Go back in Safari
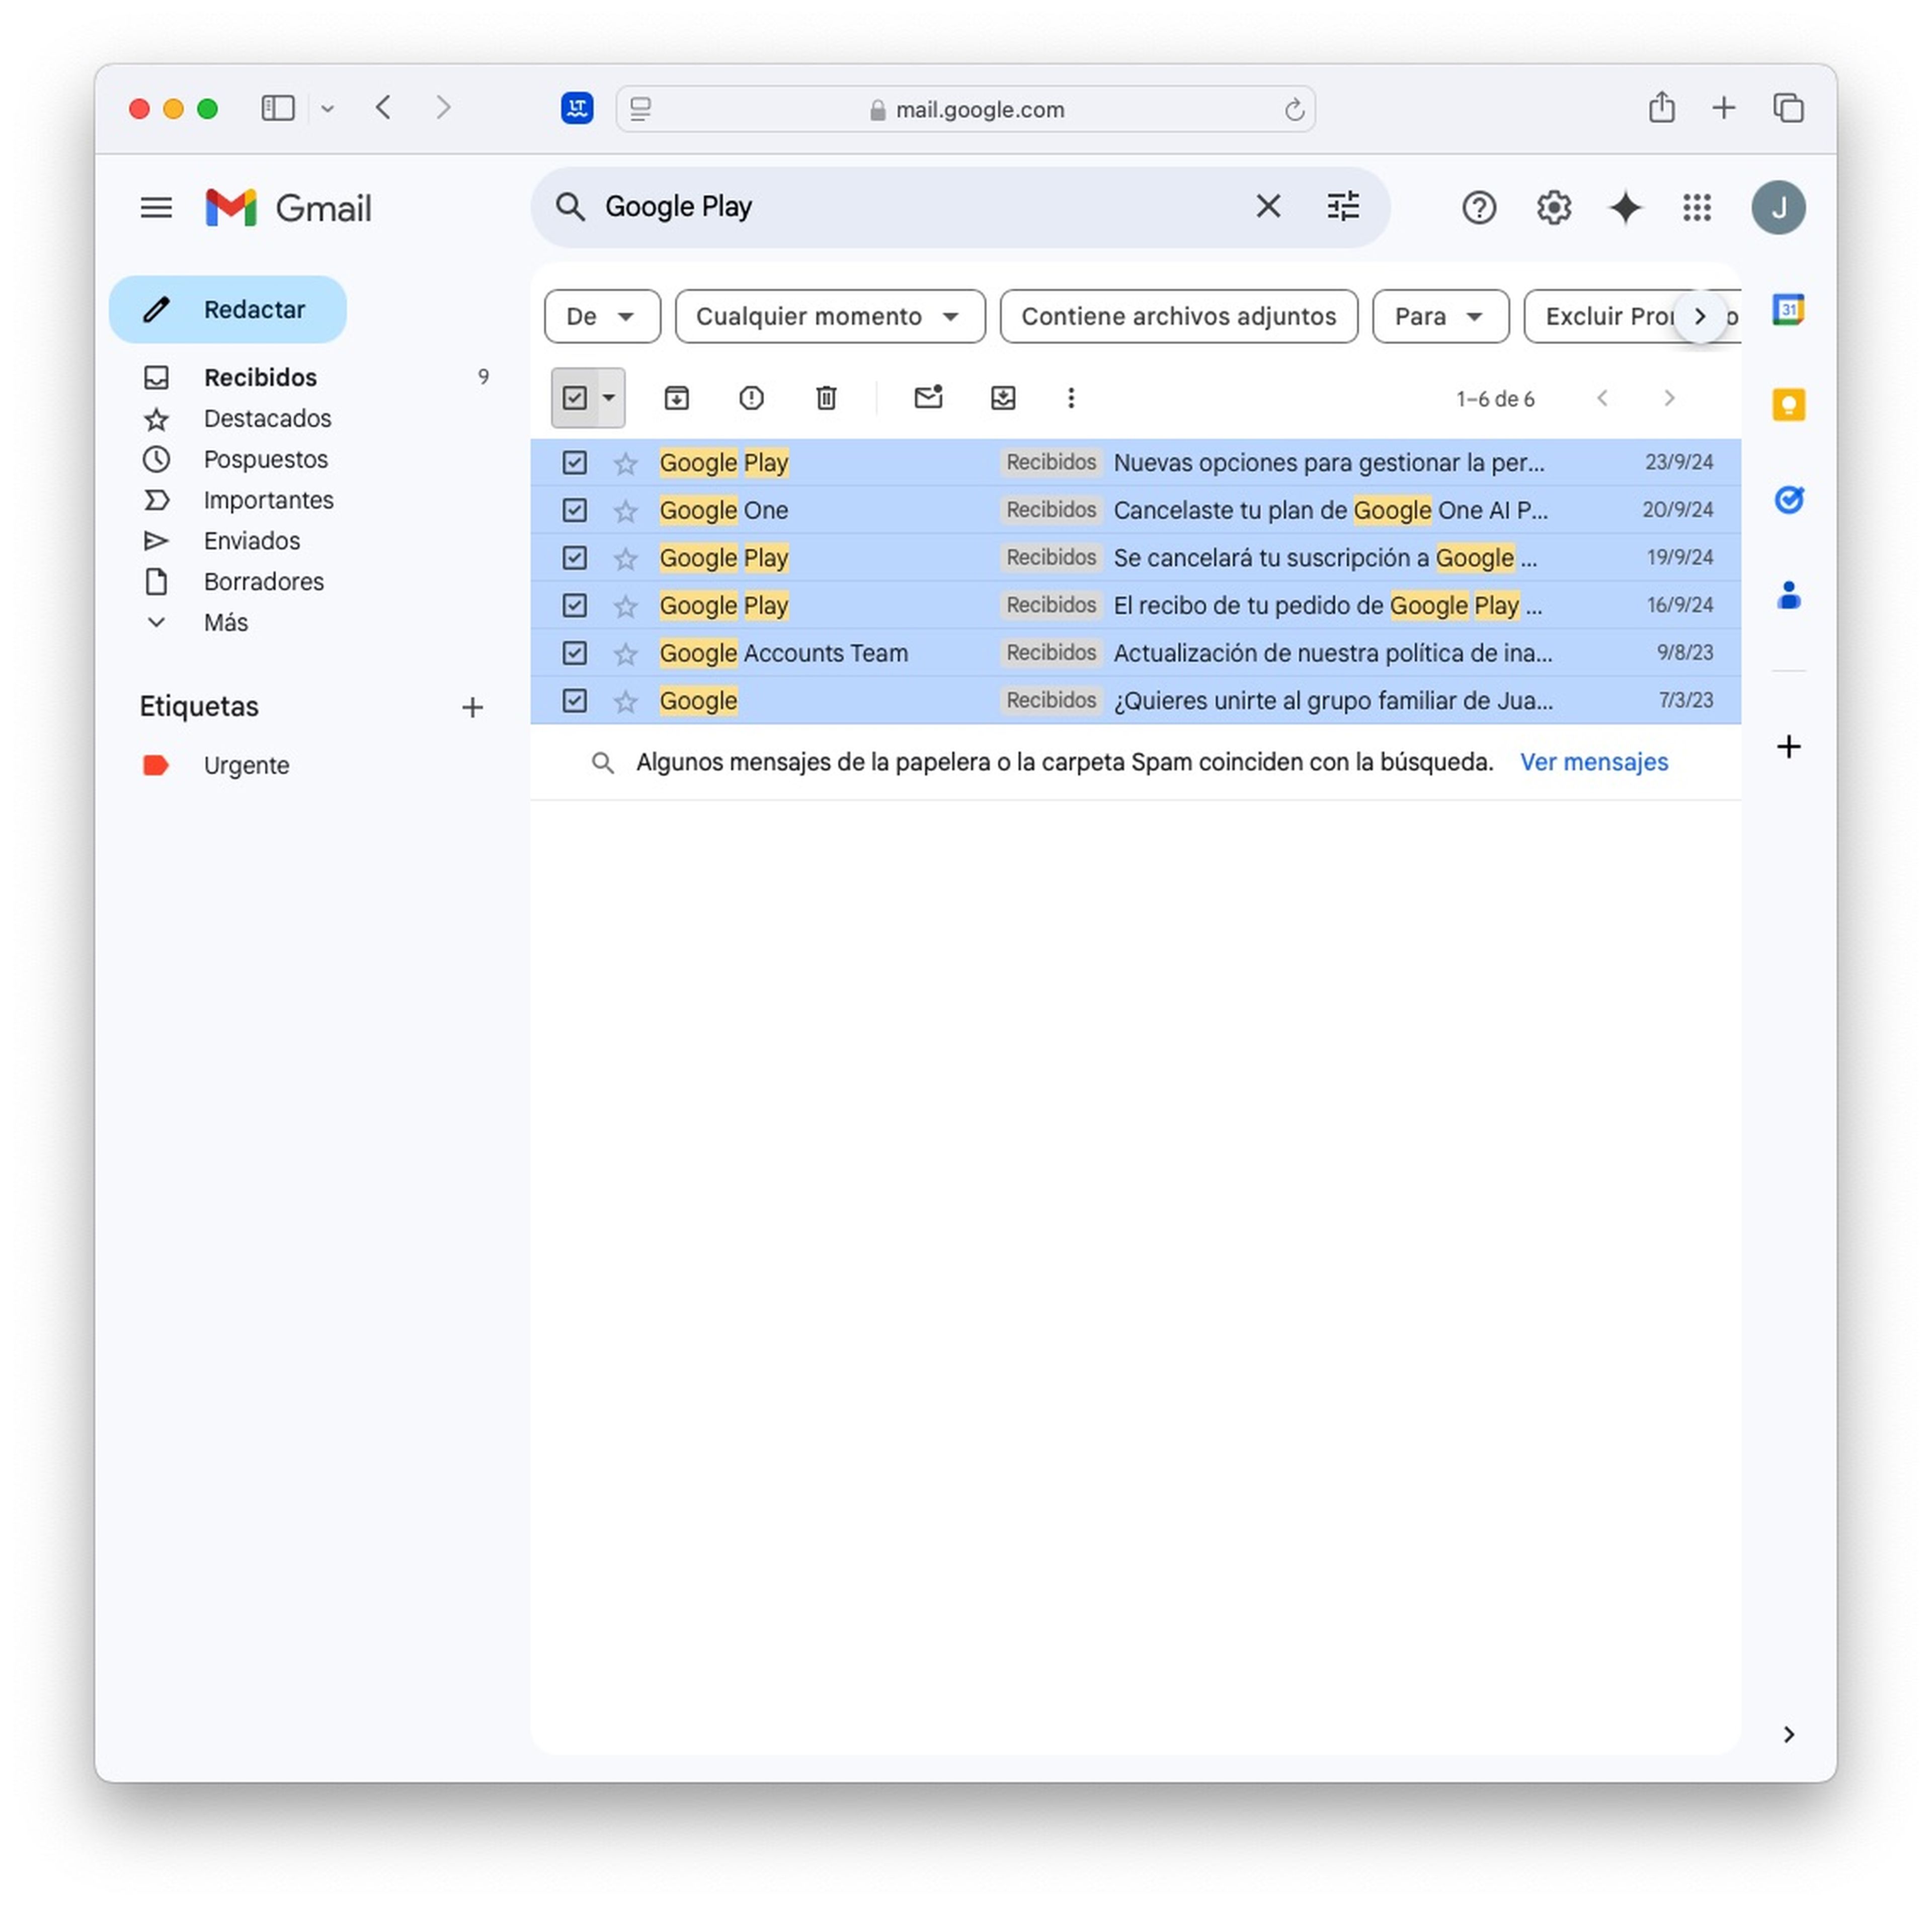1932x1908 pixels. (x=383, y=108)
